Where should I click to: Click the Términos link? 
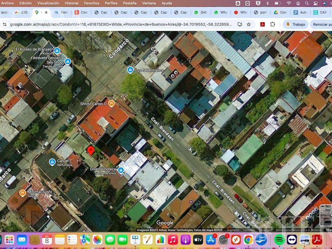click(x=249, y=230)
